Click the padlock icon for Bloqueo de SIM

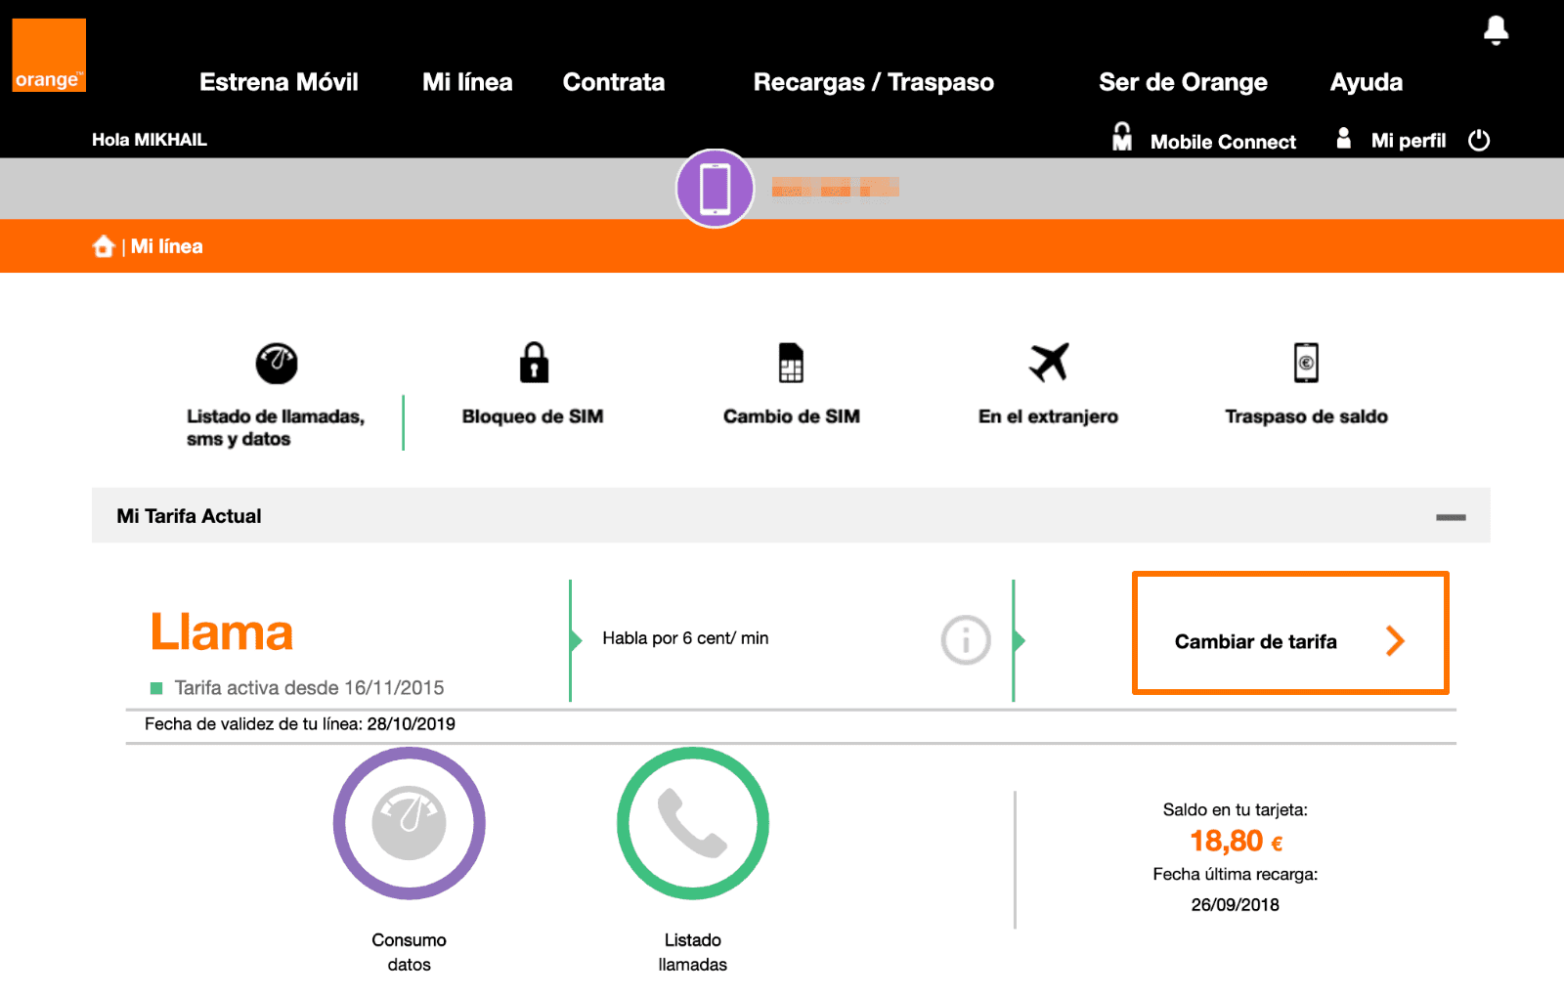tap(534, 362)
